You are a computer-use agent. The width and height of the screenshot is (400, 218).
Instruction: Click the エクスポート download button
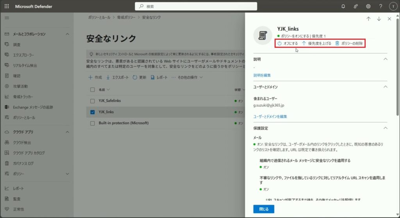pos(117,77)
